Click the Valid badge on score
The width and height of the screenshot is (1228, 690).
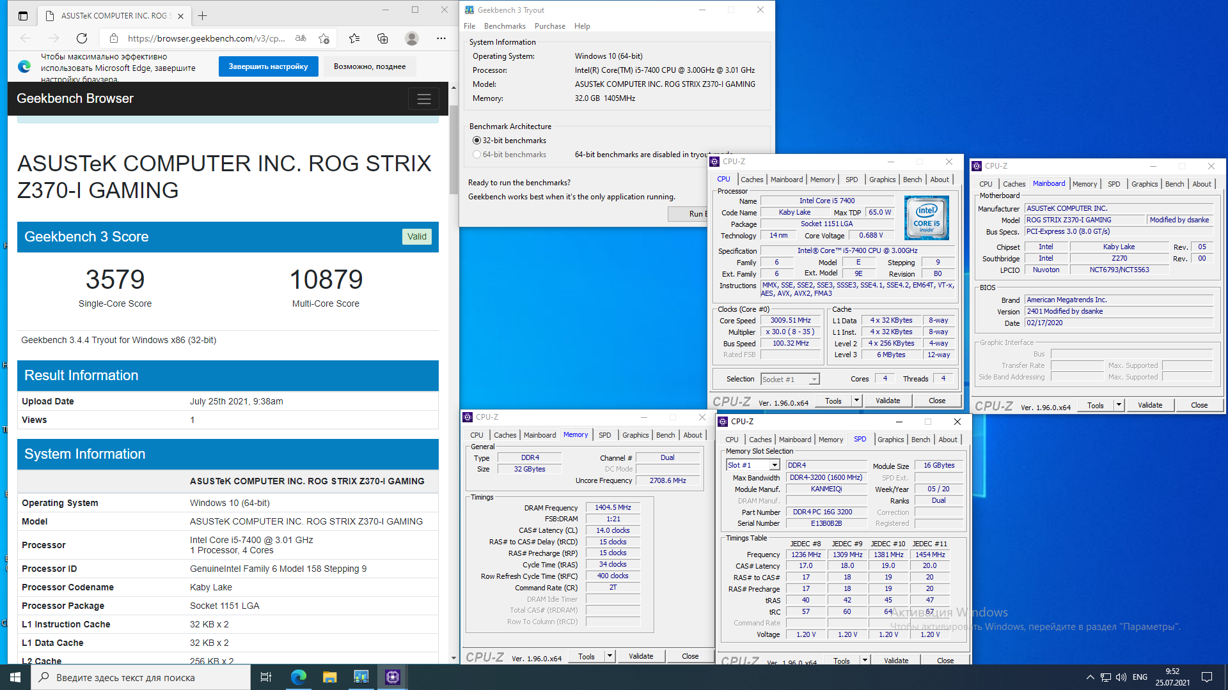pos(417,236)
